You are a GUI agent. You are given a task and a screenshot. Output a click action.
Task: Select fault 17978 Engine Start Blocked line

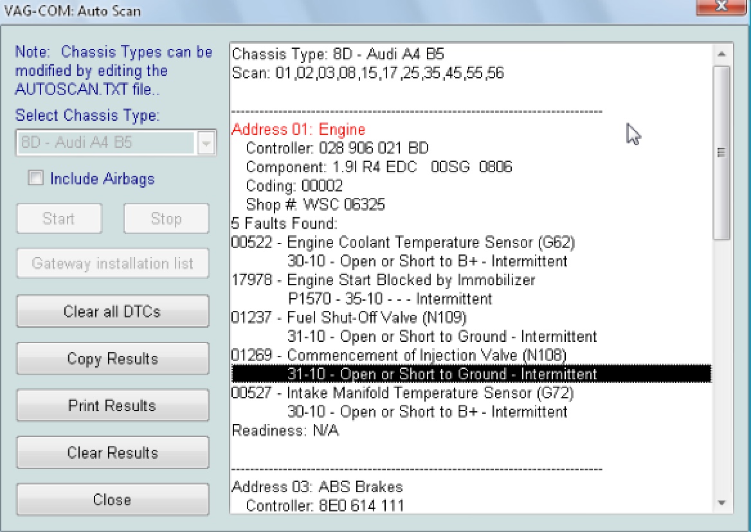pos(383,280)
